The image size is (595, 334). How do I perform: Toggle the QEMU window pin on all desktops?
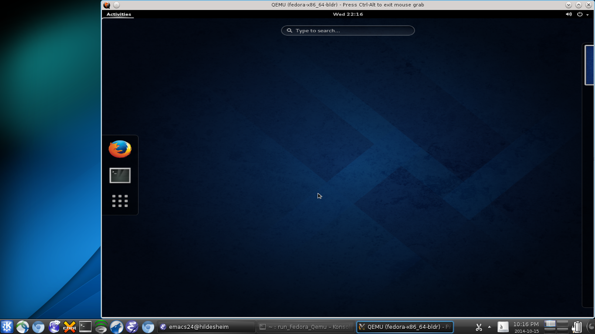[x=116, y=5]
